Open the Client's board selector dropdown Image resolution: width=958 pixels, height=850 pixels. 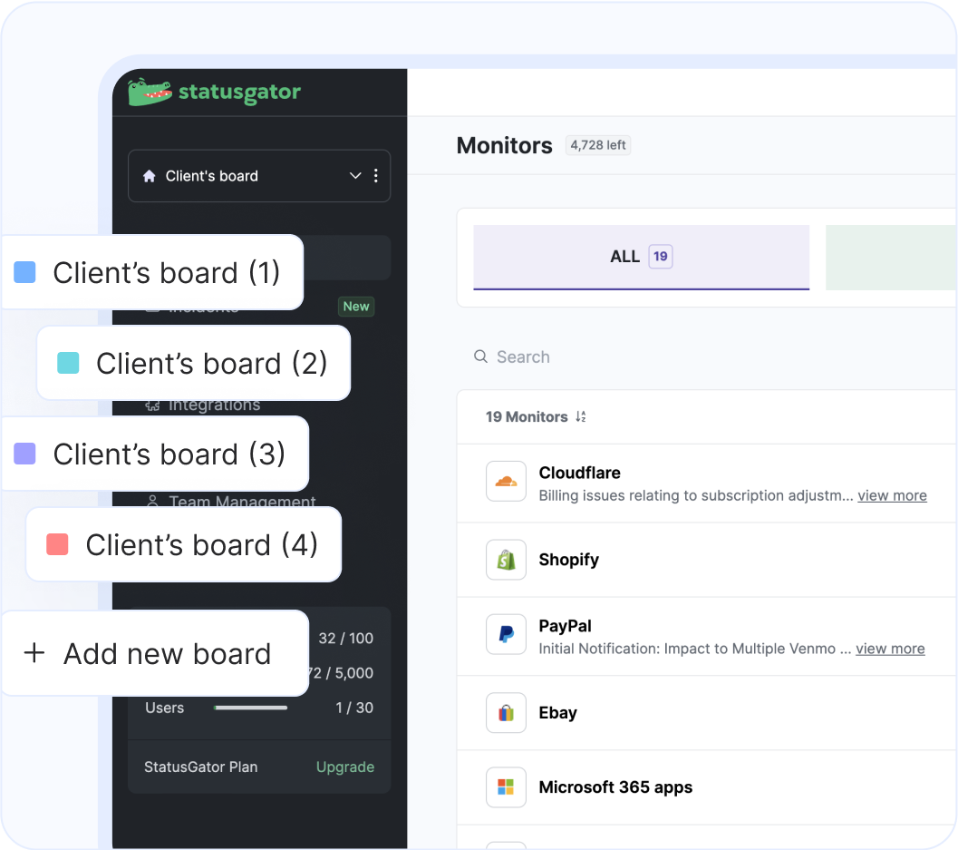(355, 176)
